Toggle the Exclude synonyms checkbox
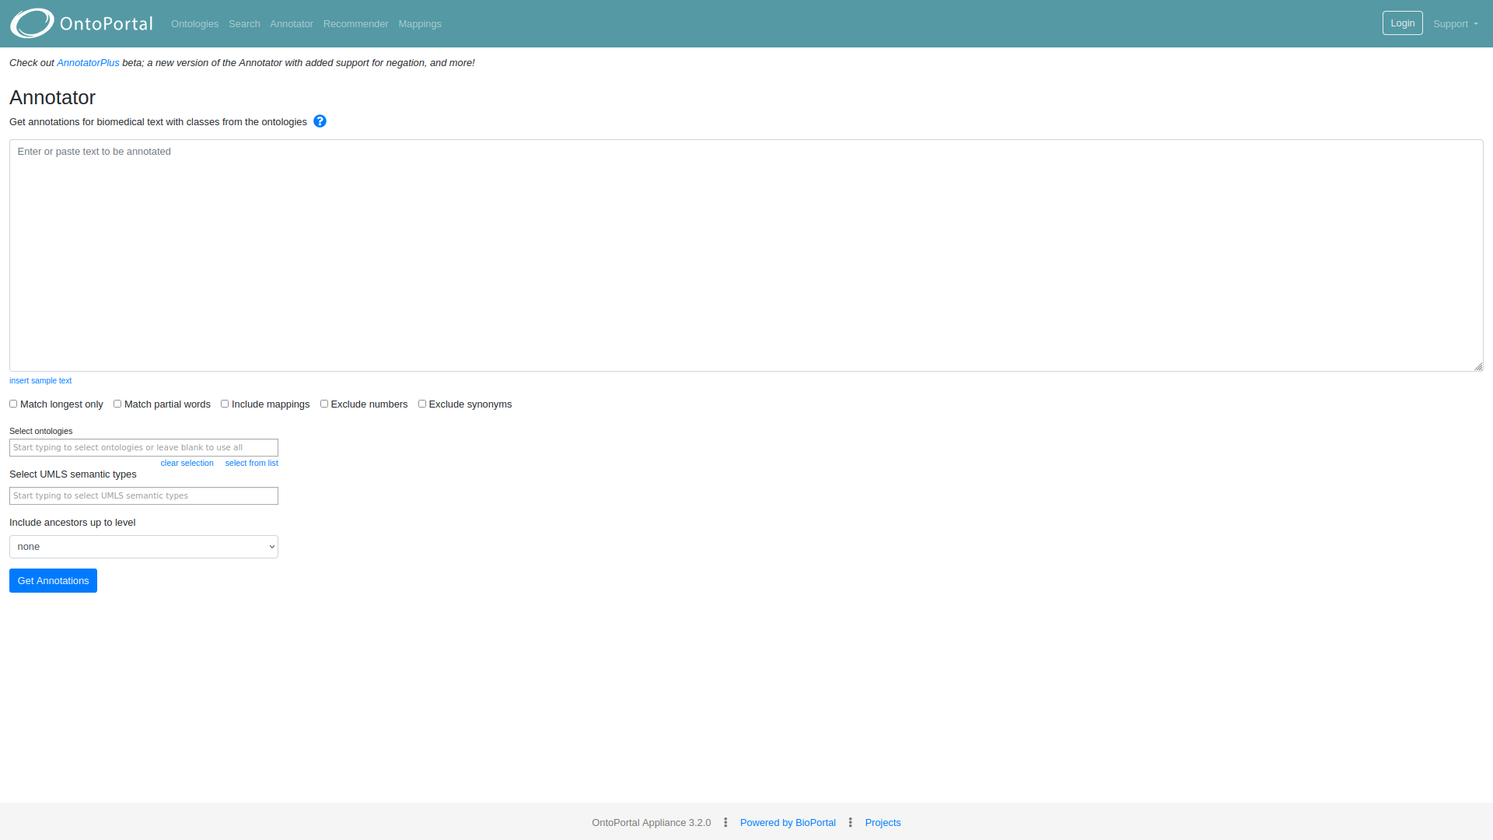The height and width of the screenshot is (840, 1493). click(422, 403)
